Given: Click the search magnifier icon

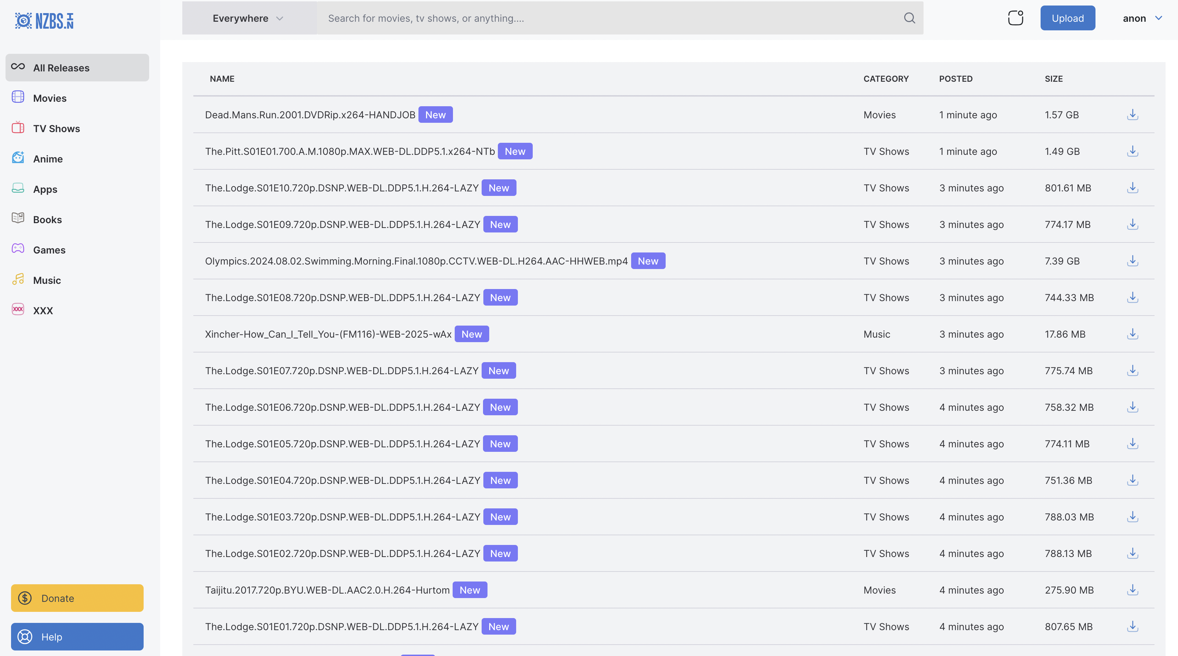Looking at the screenshot, I should click(909, 18).
